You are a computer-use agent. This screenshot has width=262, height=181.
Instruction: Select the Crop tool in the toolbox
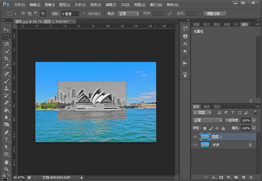(x=7, y=58)
